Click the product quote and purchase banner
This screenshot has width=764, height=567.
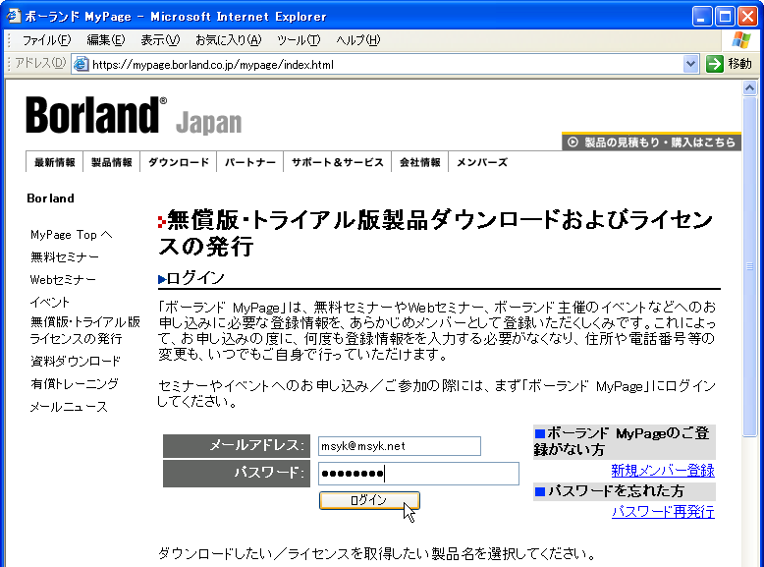pyautogui.click(x=651, y=142)
